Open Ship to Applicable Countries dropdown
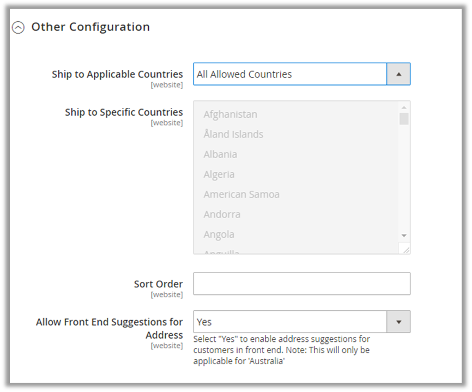The width and height of the screenshot is (472, 392). pos(290,74)
